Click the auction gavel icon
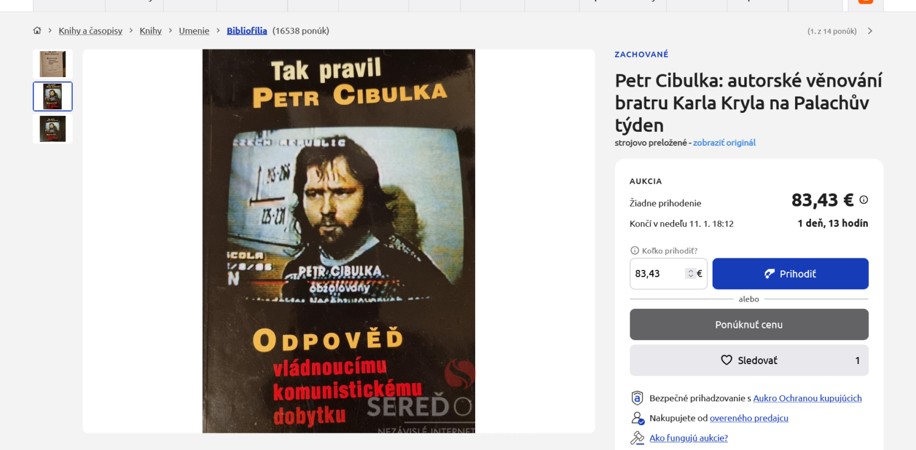Screen dimensions: 916x450 coord(637,438)
